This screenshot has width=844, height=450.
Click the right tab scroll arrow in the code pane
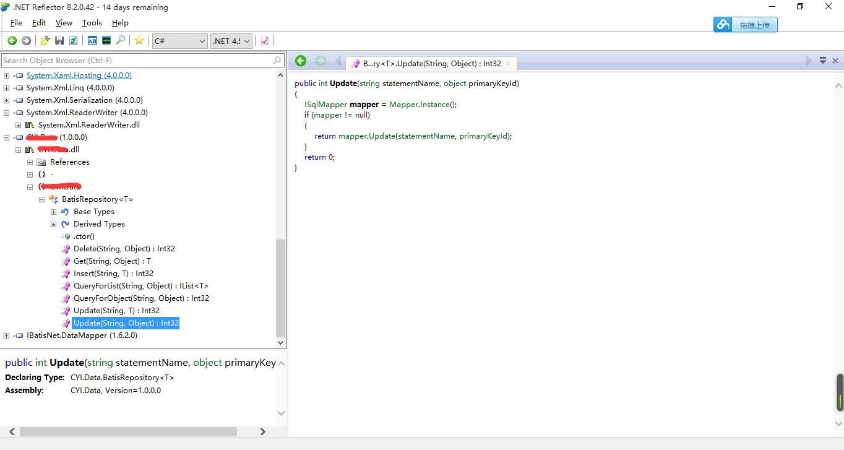click(809, 61)
